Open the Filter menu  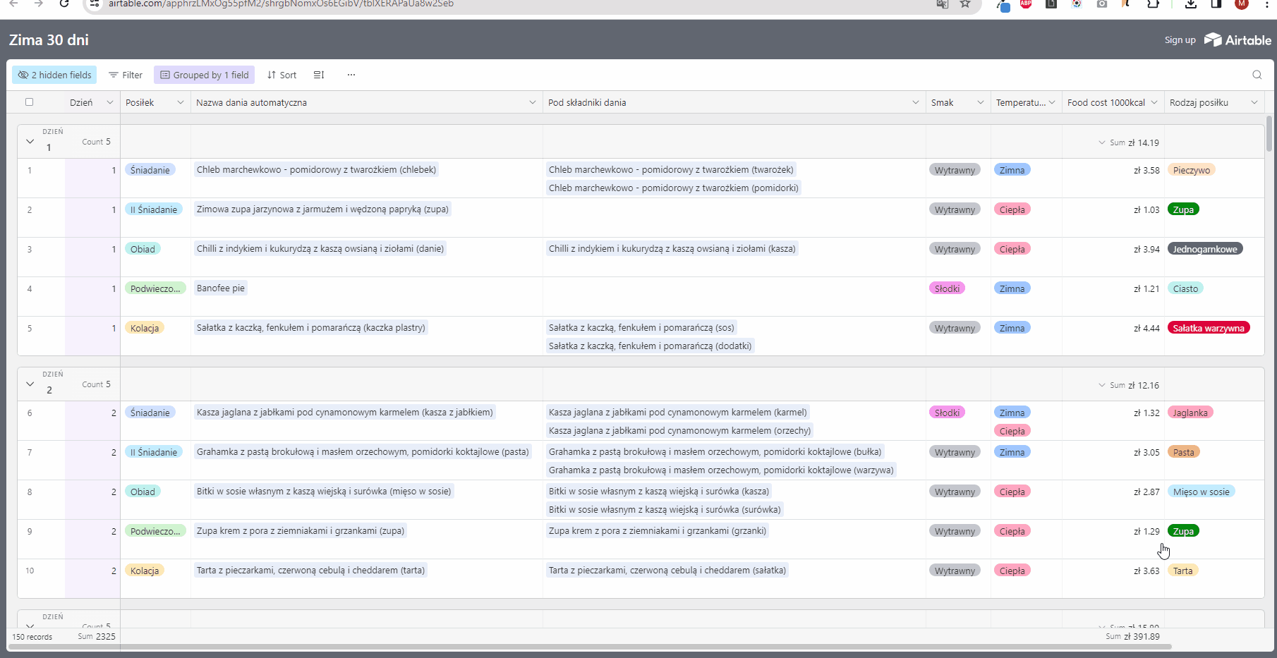click(126, 75)
